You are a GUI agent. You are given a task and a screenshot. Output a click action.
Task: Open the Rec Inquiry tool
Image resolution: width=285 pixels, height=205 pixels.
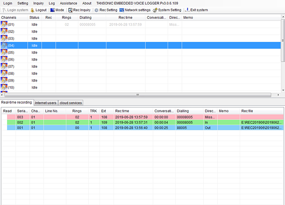tap(70, 10)
